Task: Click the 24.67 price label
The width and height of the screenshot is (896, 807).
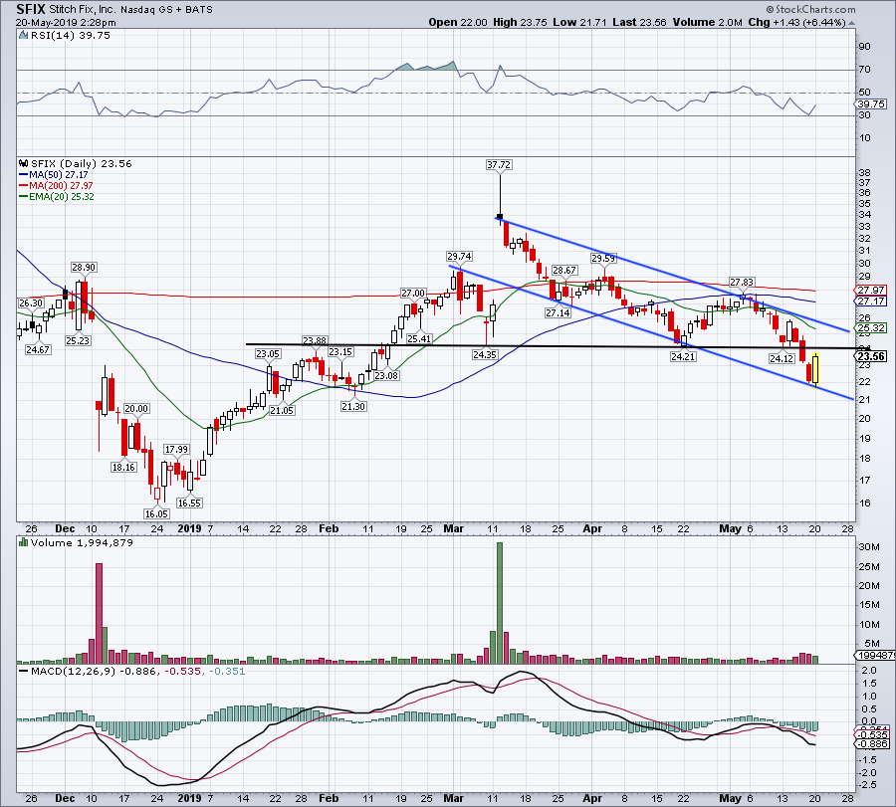Action: tap(38, 349)
